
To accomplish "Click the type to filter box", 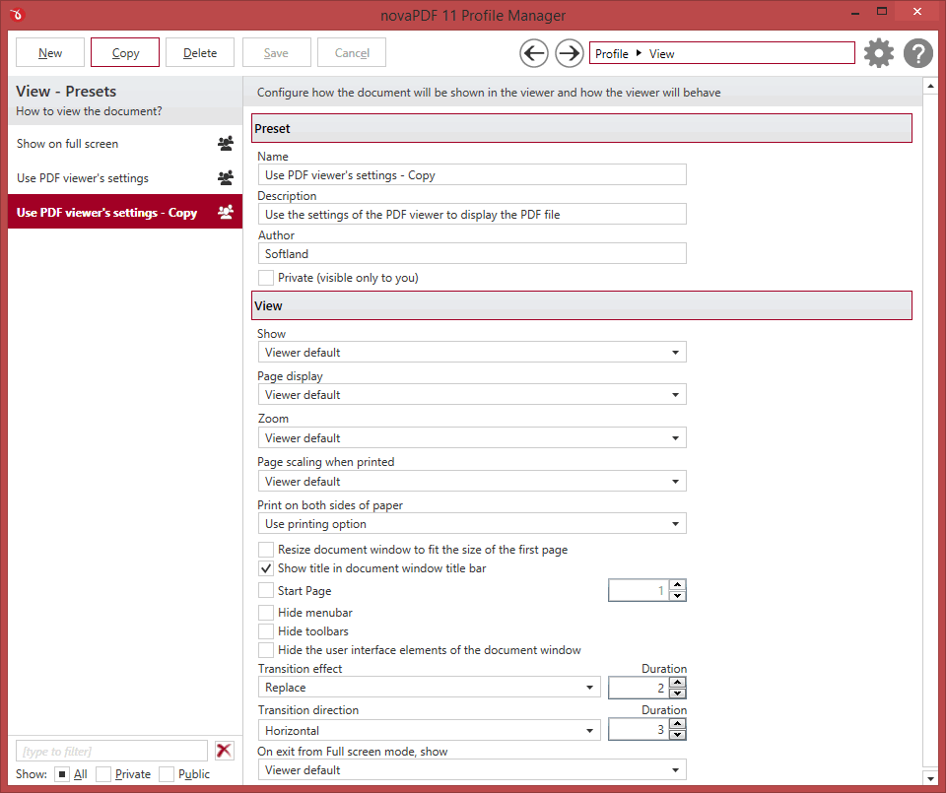I will pos(111,752).
